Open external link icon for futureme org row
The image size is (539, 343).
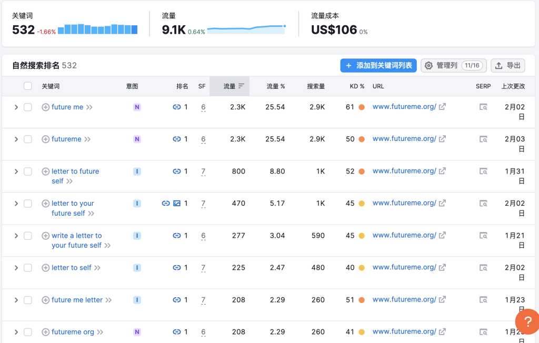442,331
